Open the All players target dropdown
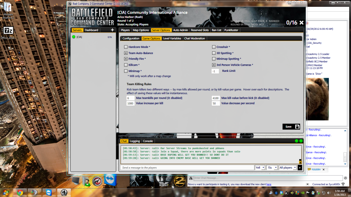The height and width of the screenshot is (197, 351). (288, 168)
